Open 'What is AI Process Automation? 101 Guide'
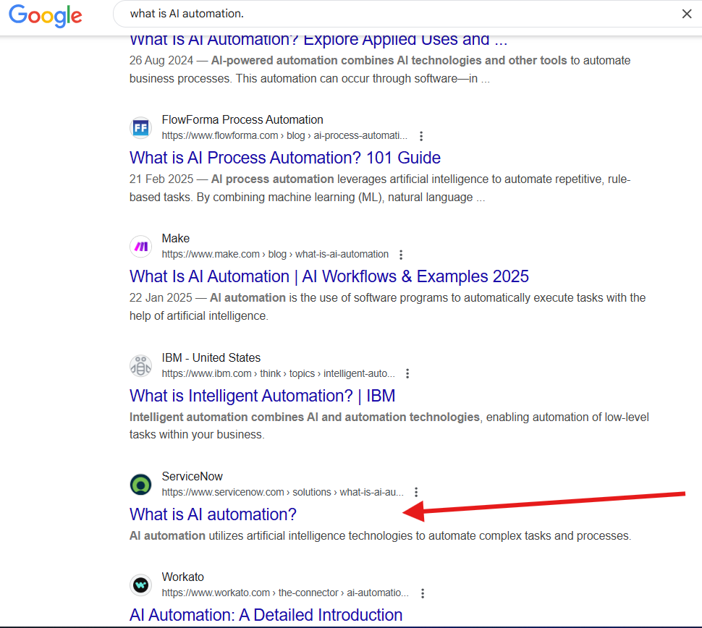Screen dimensions: 702x628 coord(284,158)
